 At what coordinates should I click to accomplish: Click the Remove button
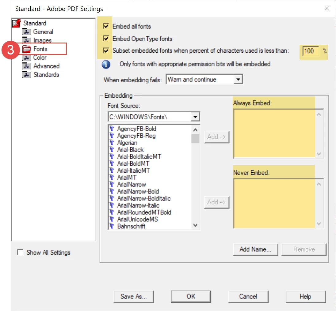[x=304, y=249]
